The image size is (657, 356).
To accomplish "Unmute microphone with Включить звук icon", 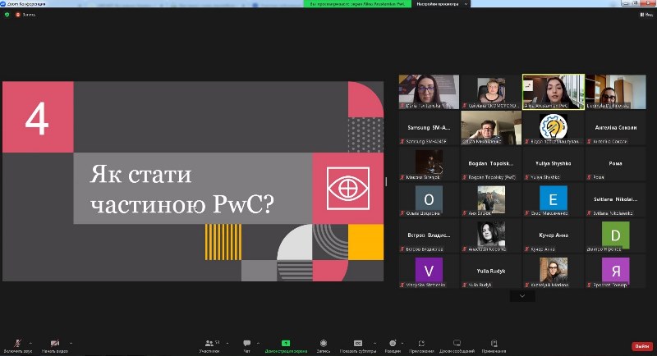I will point(16,343).
